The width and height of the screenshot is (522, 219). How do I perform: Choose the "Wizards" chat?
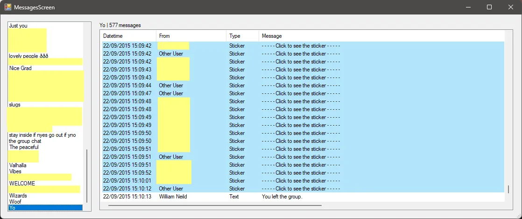[x=18, y=196]
